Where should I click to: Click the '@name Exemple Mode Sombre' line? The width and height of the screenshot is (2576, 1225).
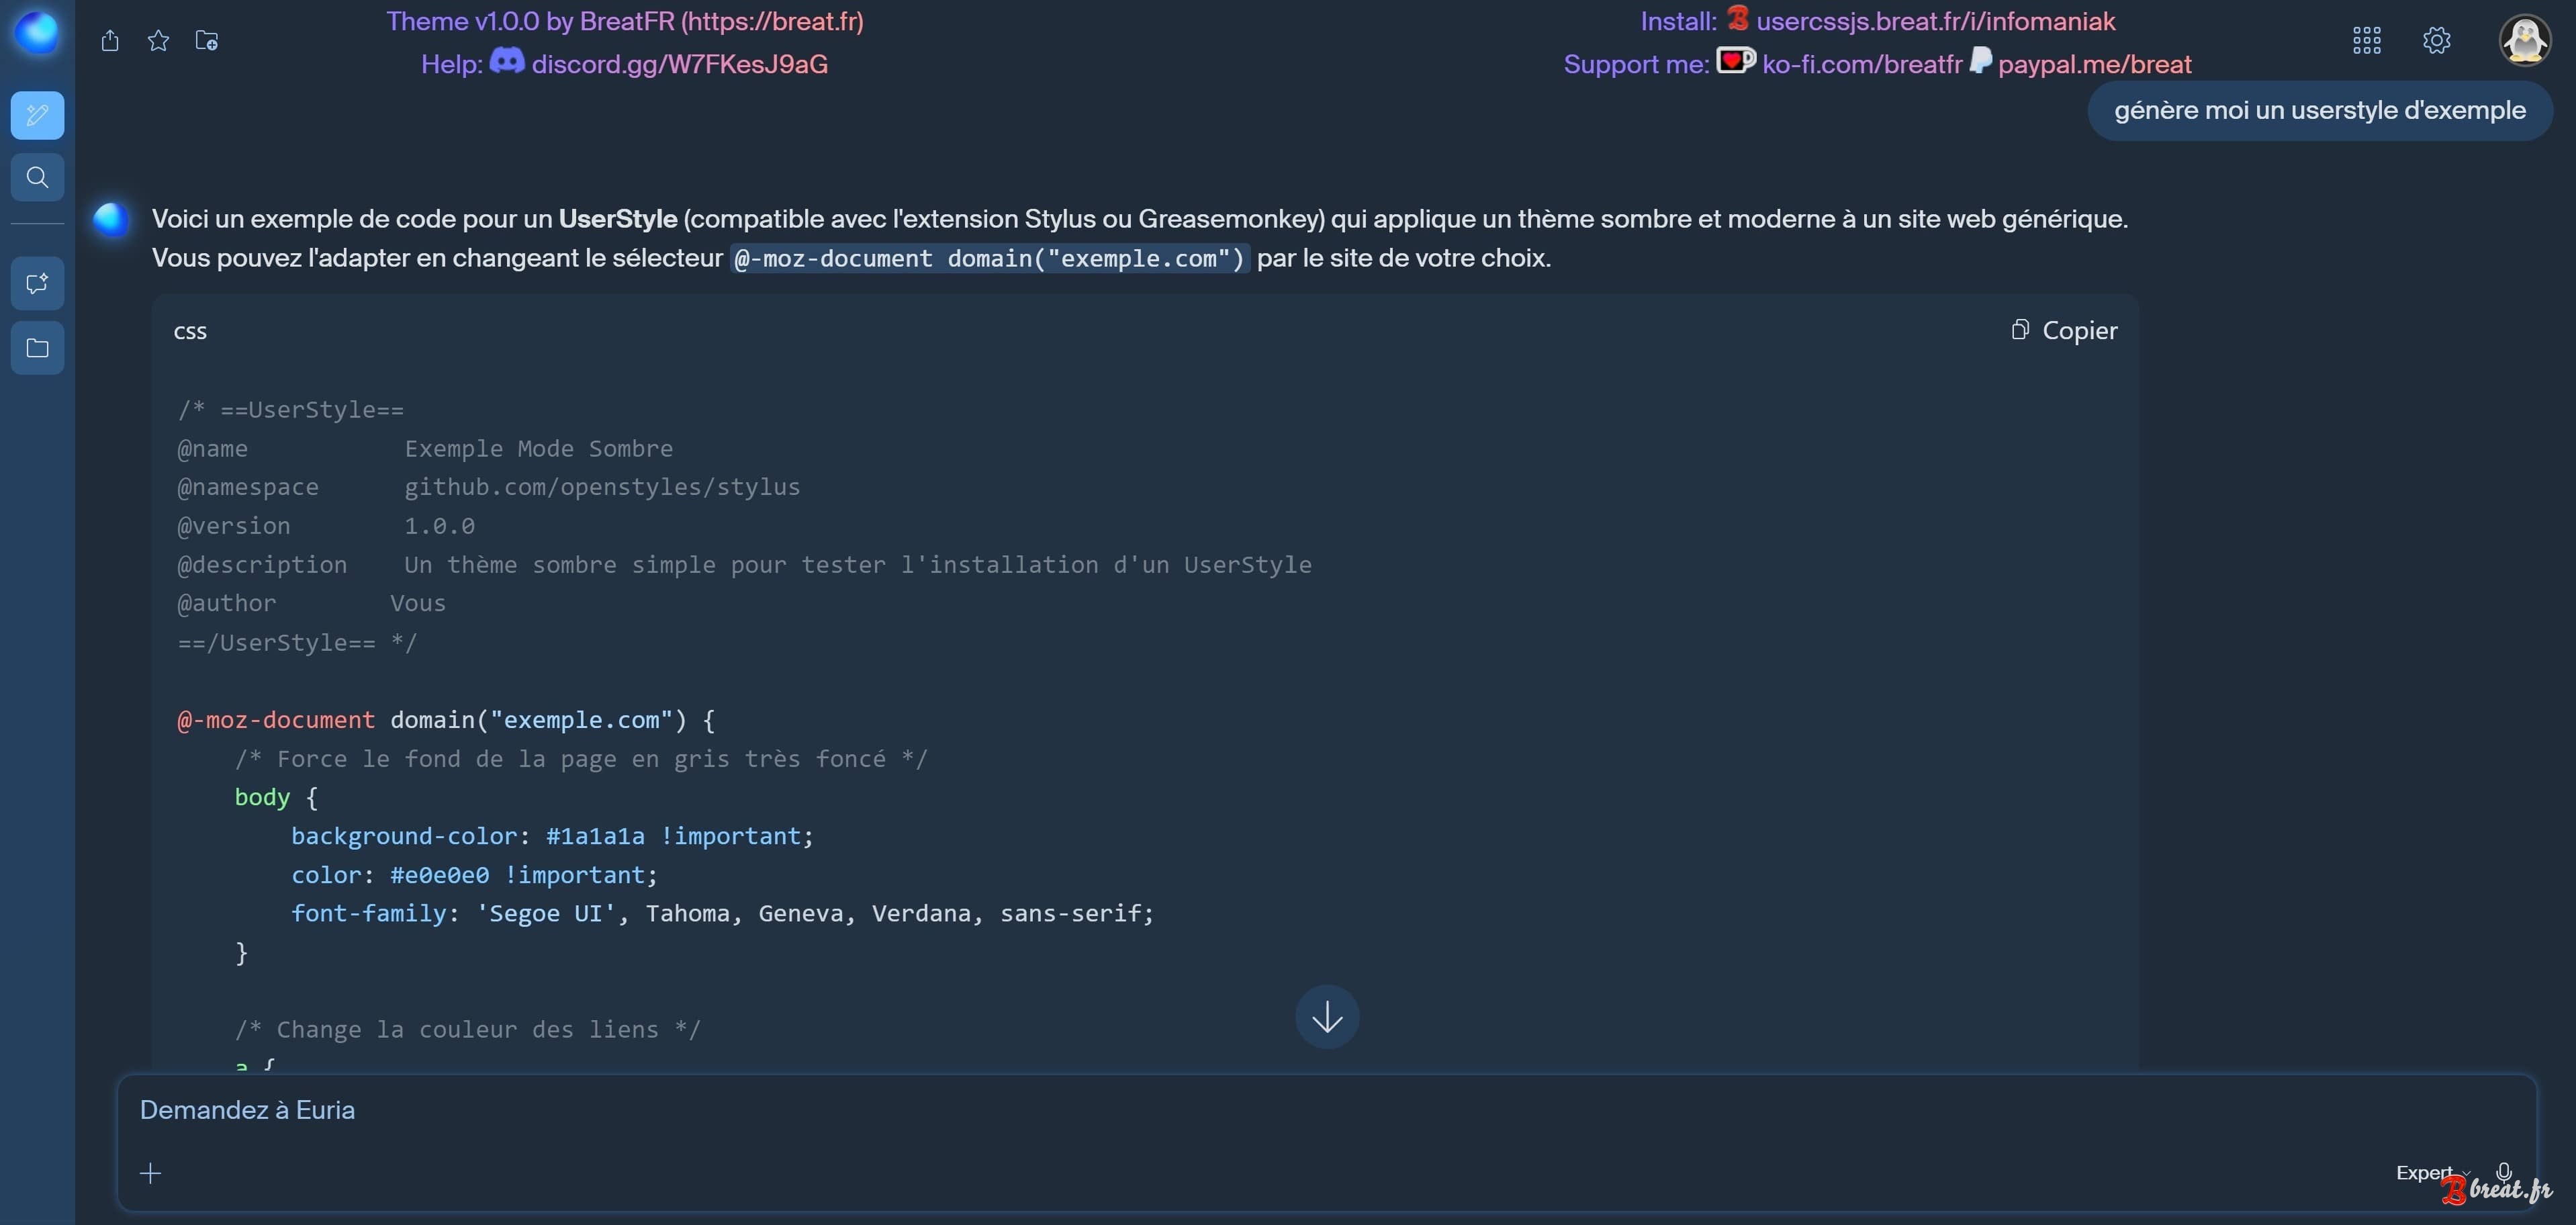pyautogui.click(x=425, y=448)
